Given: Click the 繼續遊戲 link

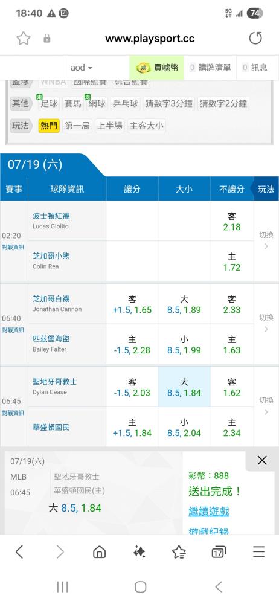Looking at the screenshot, I should pyautogui.click(x=209, y=512).
